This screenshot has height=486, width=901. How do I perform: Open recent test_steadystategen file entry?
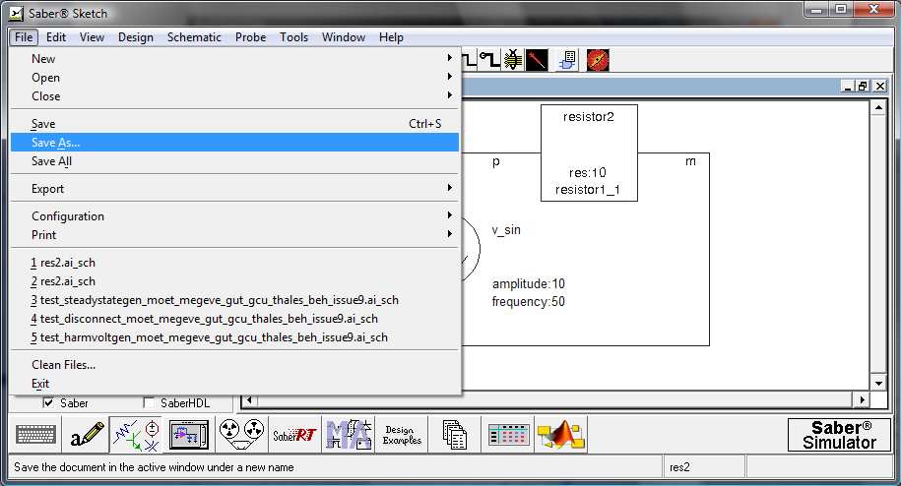click(x=234, y=300)
